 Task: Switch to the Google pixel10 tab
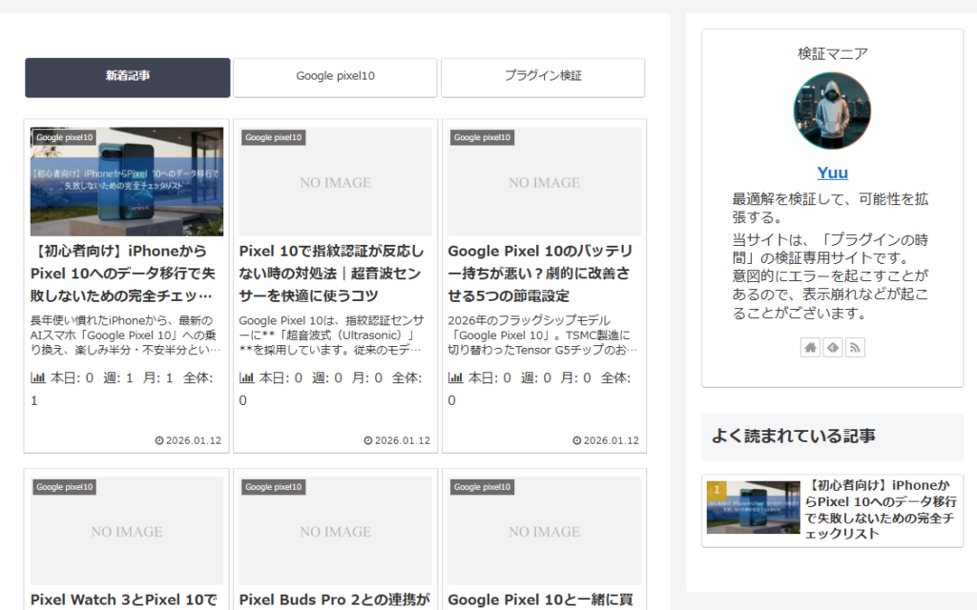pyautogui.click(x=335, y=77)
